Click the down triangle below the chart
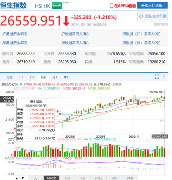The image size is (172, 180). coord(23,178)
